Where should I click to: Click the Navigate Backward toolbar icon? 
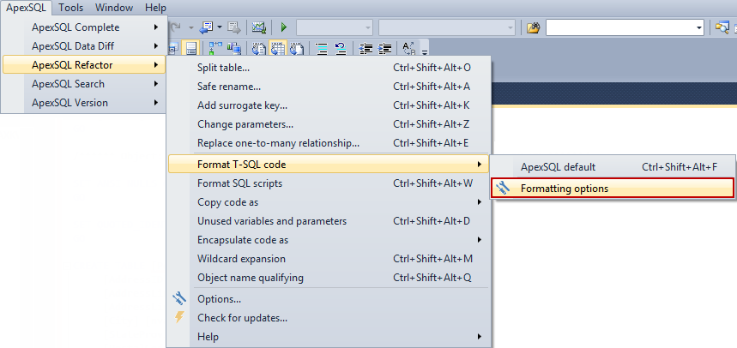pyautogui.click(x=205, y=27)
